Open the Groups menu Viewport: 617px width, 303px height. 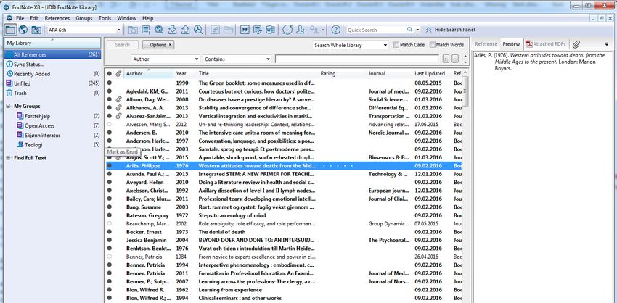pyautogui.click(x=83, y=18)
